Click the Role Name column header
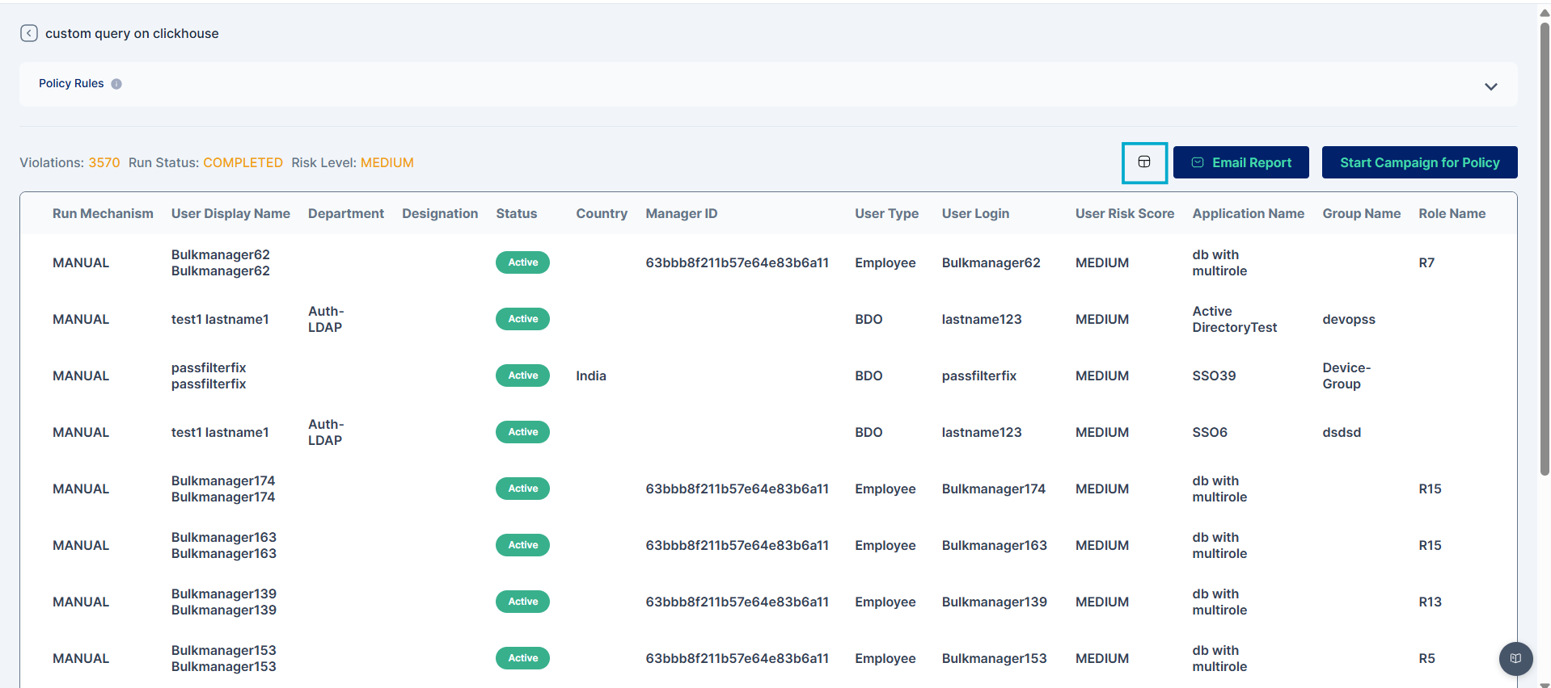Image resolution: width=1551 pixels, height=688 pixels. point(1452,213)
